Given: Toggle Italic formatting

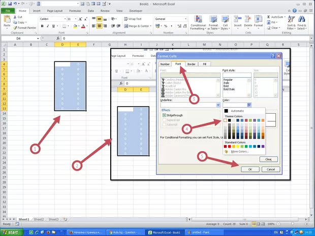Looking at the screenshot, I should tap(48, 26).
